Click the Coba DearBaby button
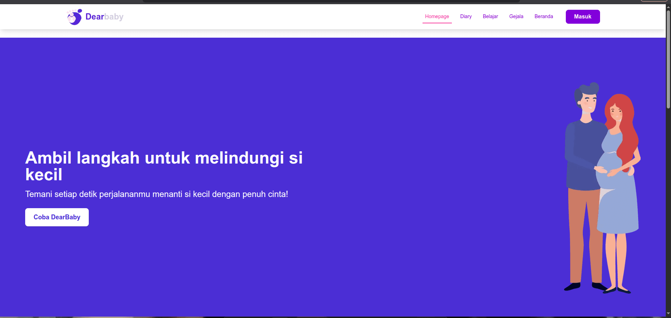Viewport: 671px width, 318px height. [57, 217]
